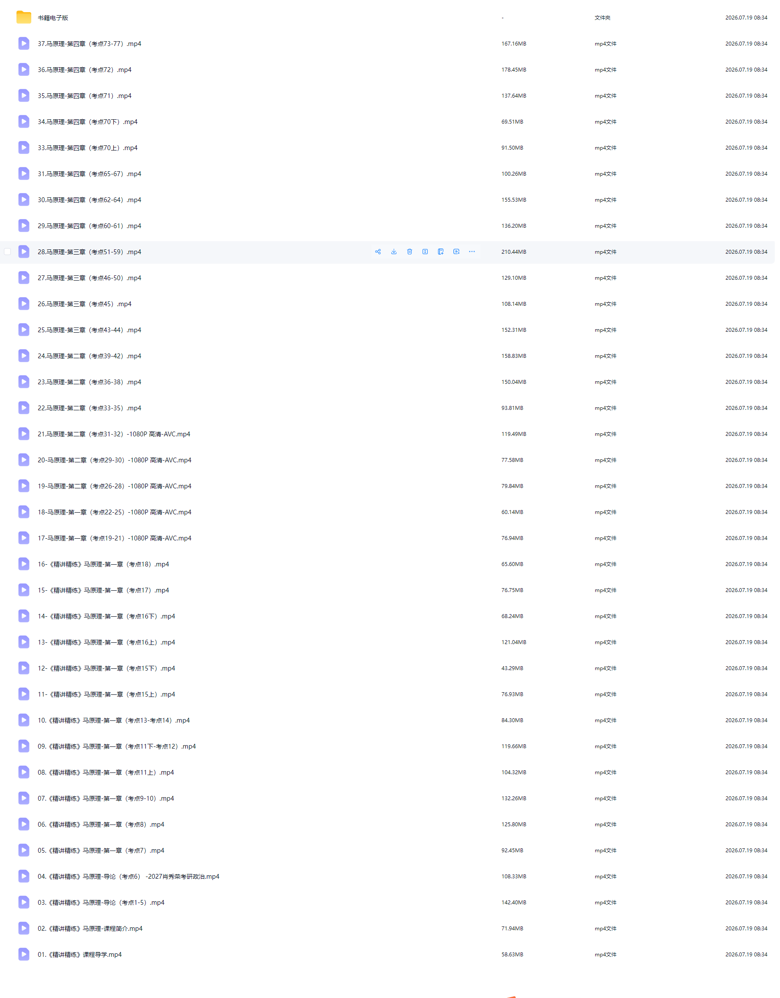Open the 书籍电子版 folder icon

(x=24, y=17)
